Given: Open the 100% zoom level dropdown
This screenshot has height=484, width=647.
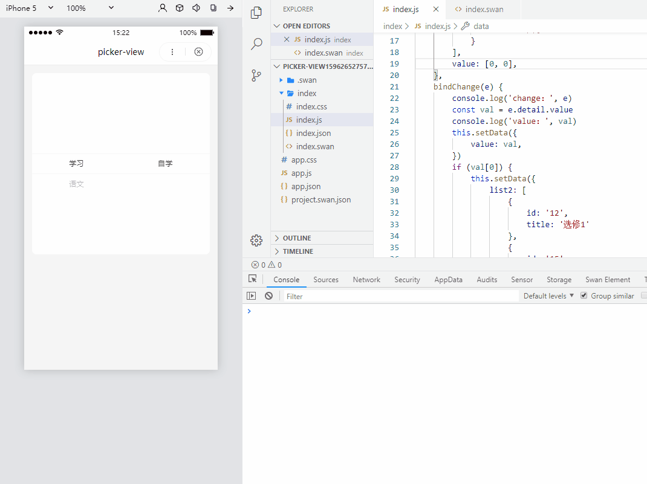Looking at the screenshot, I should click(x=90, y=8).
